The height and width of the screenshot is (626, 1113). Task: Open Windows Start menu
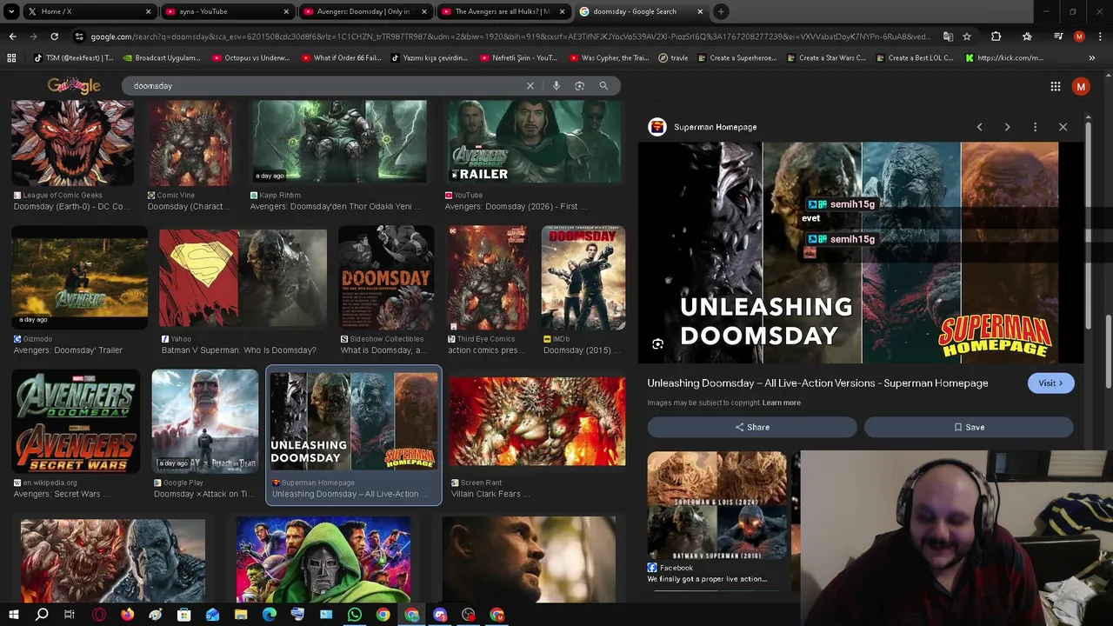(x=13, y=615)
